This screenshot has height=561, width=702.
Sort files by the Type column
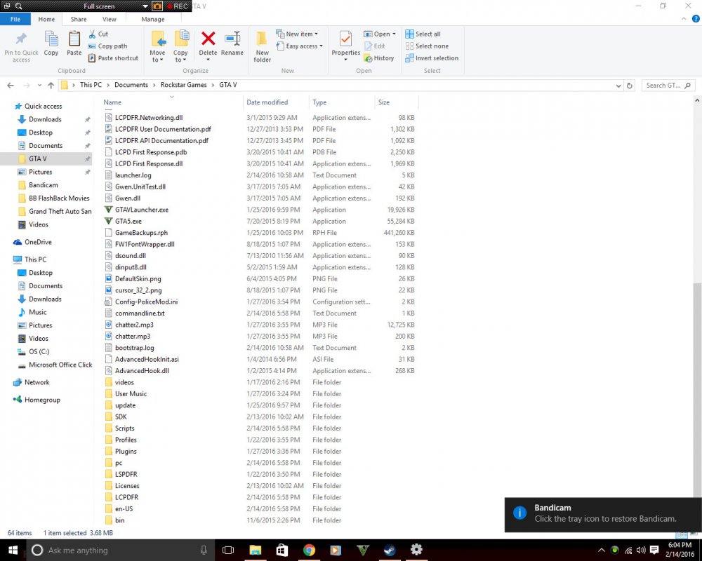(x=341, y=102)
